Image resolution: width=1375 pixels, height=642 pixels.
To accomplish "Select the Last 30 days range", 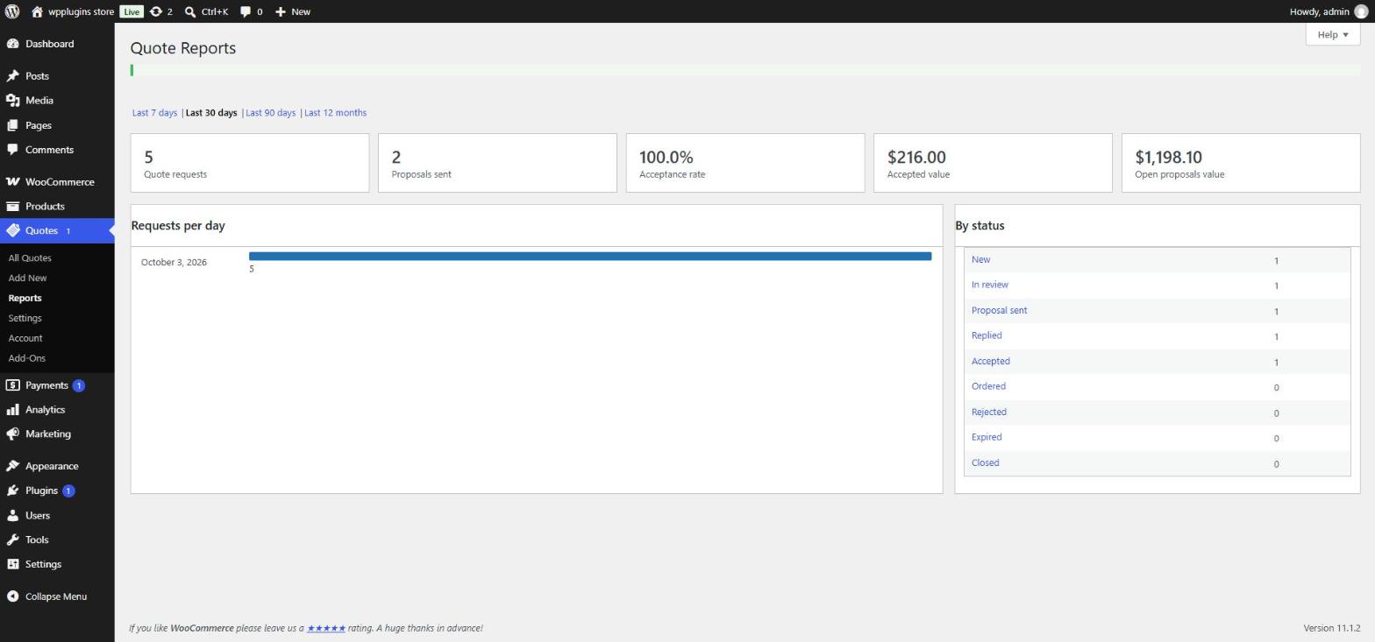I will click(x=211, y=113).
